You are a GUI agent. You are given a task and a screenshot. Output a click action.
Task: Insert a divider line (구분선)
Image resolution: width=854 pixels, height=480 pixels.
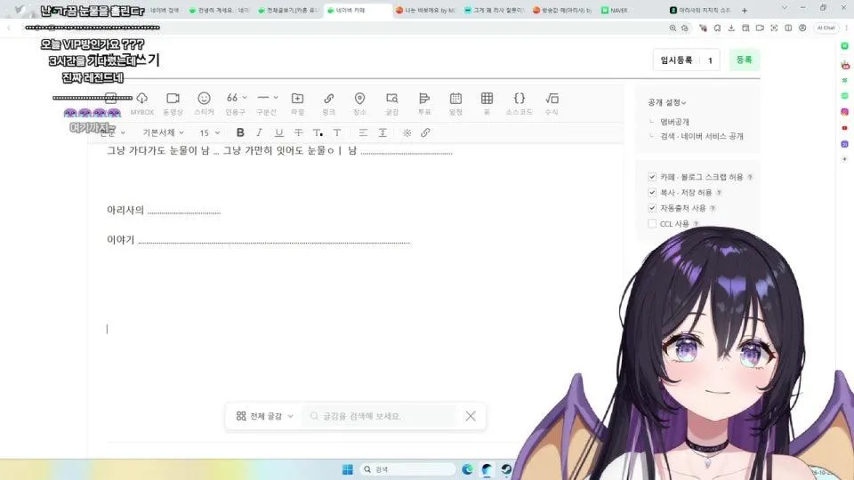[263, 103]
